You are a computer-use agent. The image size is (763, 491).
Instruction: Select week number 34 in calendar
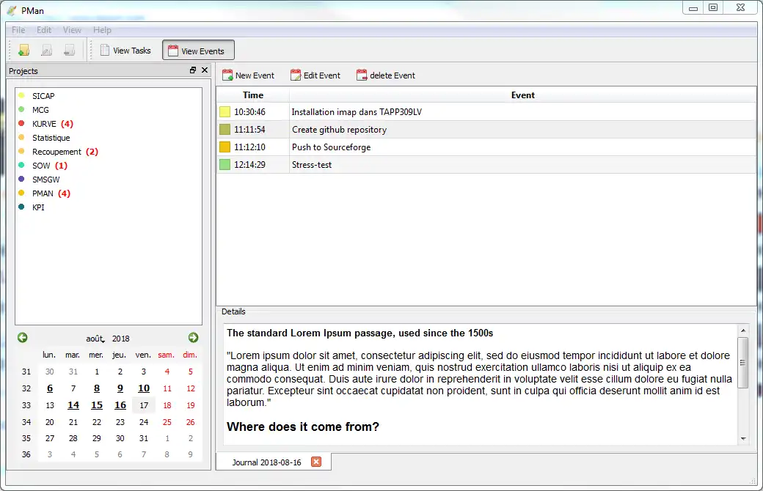[x=26, y=422]
